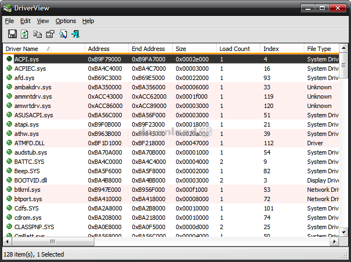Click the vertical scrollbar thumb
351x262 pixels.
[x=344, y=65]
